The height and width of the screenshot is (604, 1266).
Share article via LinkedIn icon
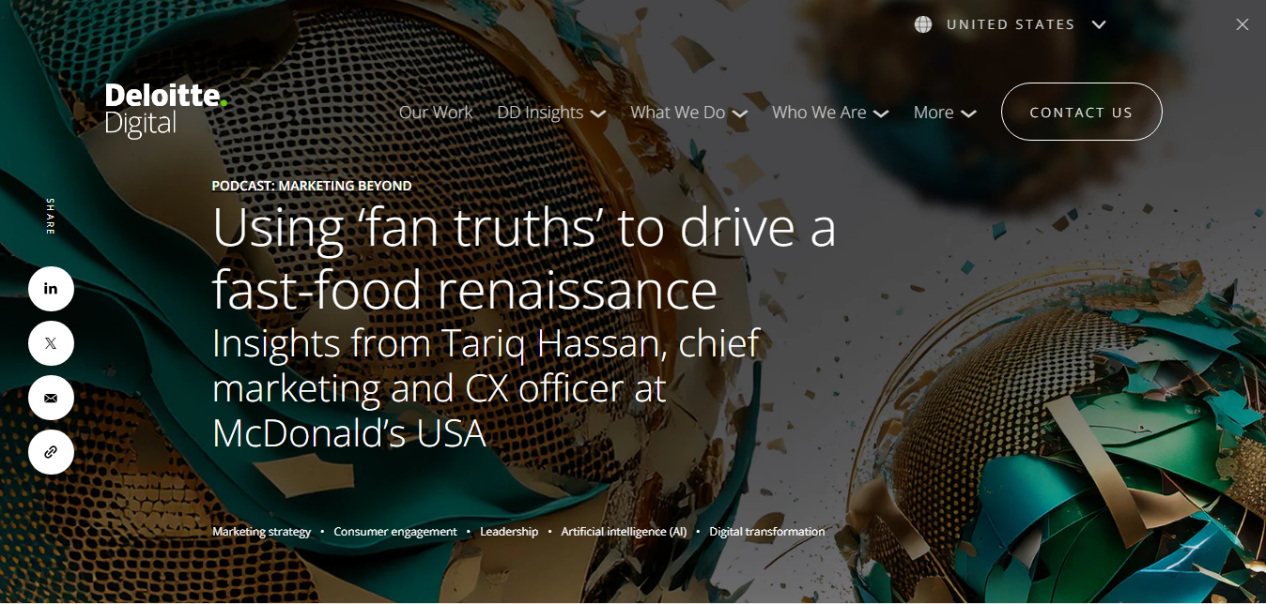tap(51, 289)
